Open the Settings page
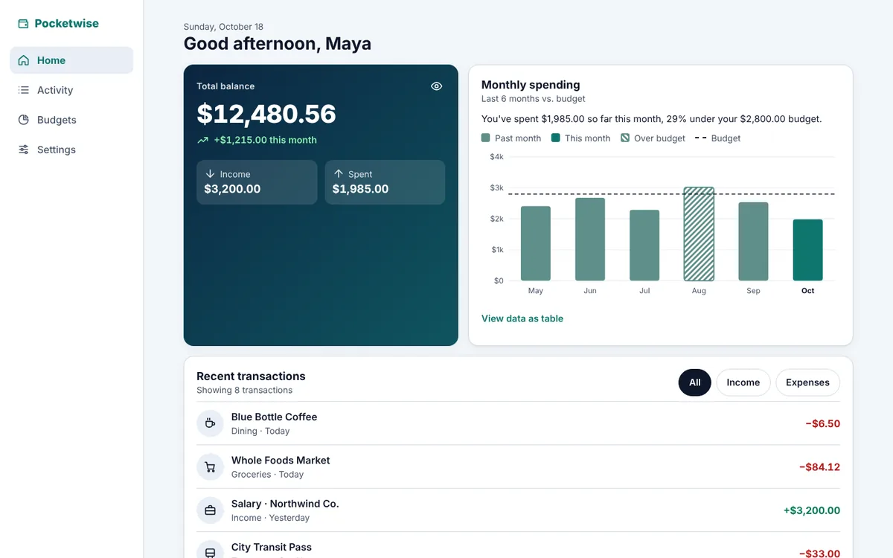The height and width of the screenshot is (558, 893). tap(71, 150)
